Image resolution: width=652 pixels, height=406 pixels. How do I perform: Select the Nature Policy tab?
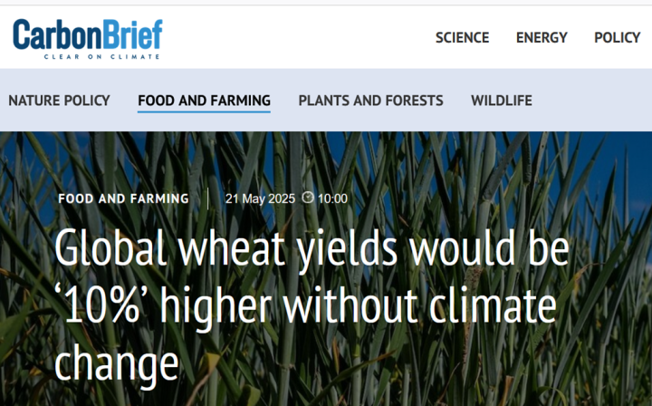click(x=59, y=101)
